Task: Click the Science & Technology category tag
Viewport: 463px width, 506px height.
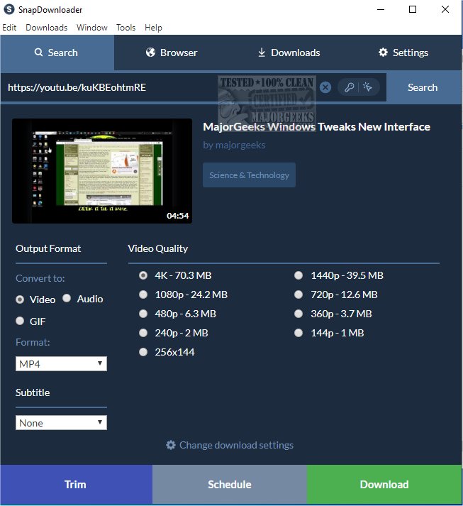Action: [250, 175]
